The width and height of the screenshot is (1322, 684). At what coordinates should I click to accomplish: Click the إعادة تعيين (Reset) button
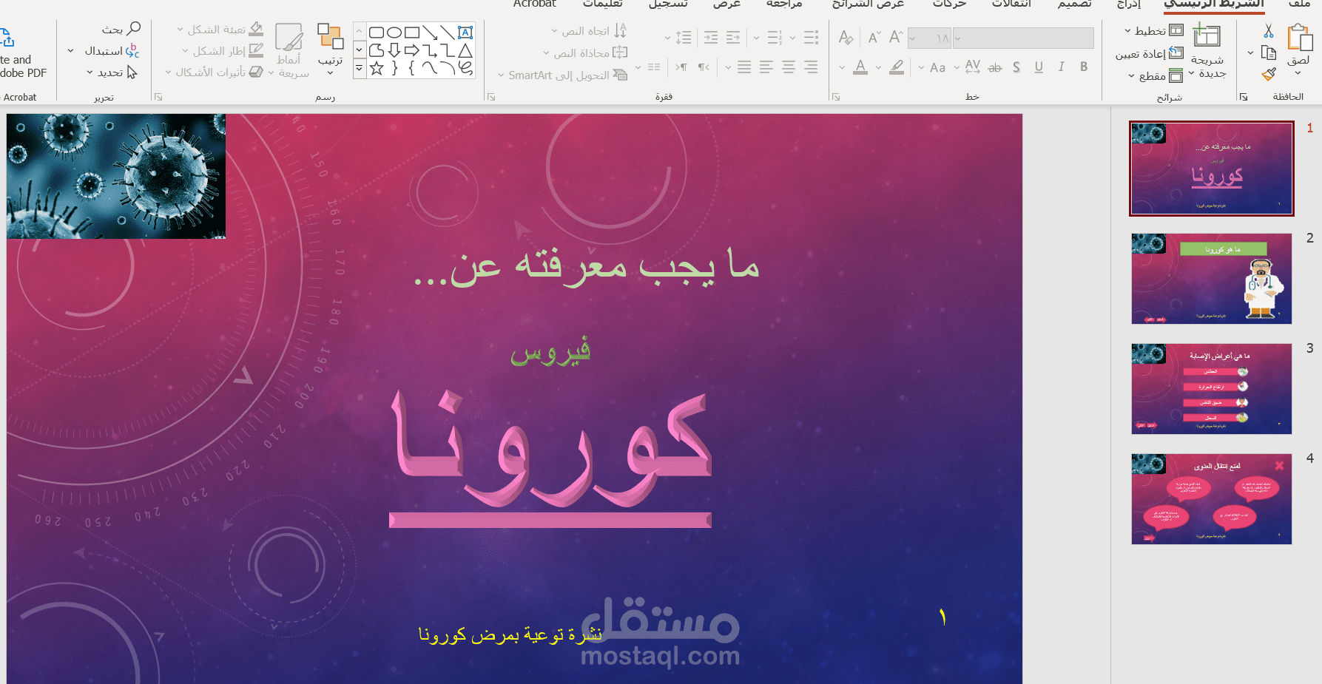coord(1150,53)
